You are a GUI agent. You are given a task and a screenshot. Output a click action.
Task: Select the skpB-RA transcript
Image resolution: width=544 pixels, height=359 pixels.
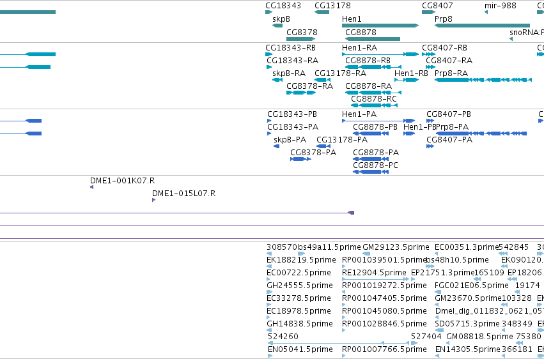pos(277,80)
